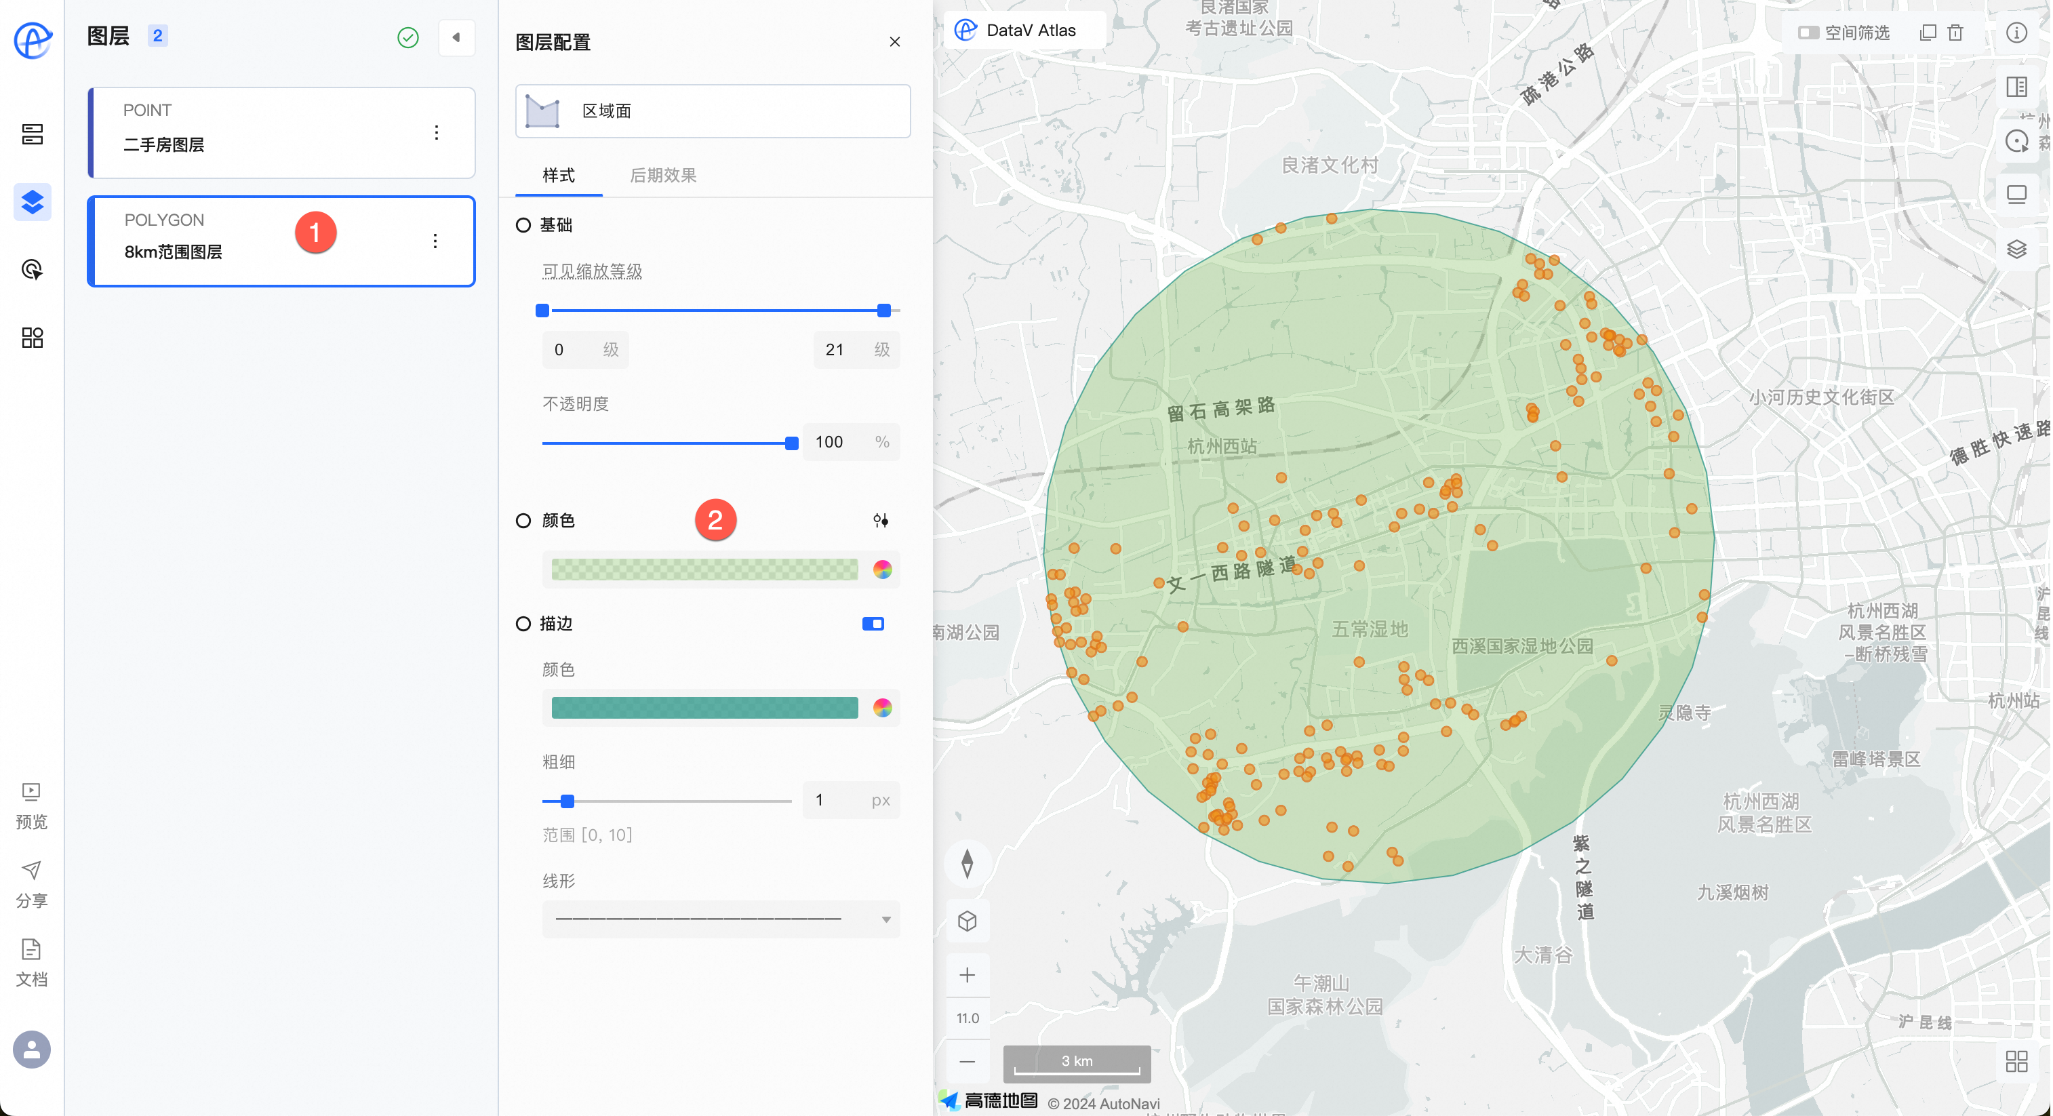Toggle the 描边 stroke switch

click(873, 623)
